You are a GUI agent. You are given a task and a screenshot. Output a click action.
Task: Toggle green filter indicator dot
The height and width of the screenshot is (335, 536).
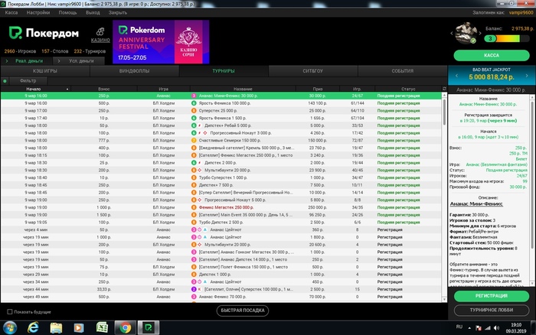[x=5, y=81]
